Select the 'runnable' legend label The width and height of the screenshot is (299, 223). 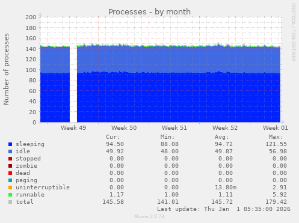click(30, 195)
